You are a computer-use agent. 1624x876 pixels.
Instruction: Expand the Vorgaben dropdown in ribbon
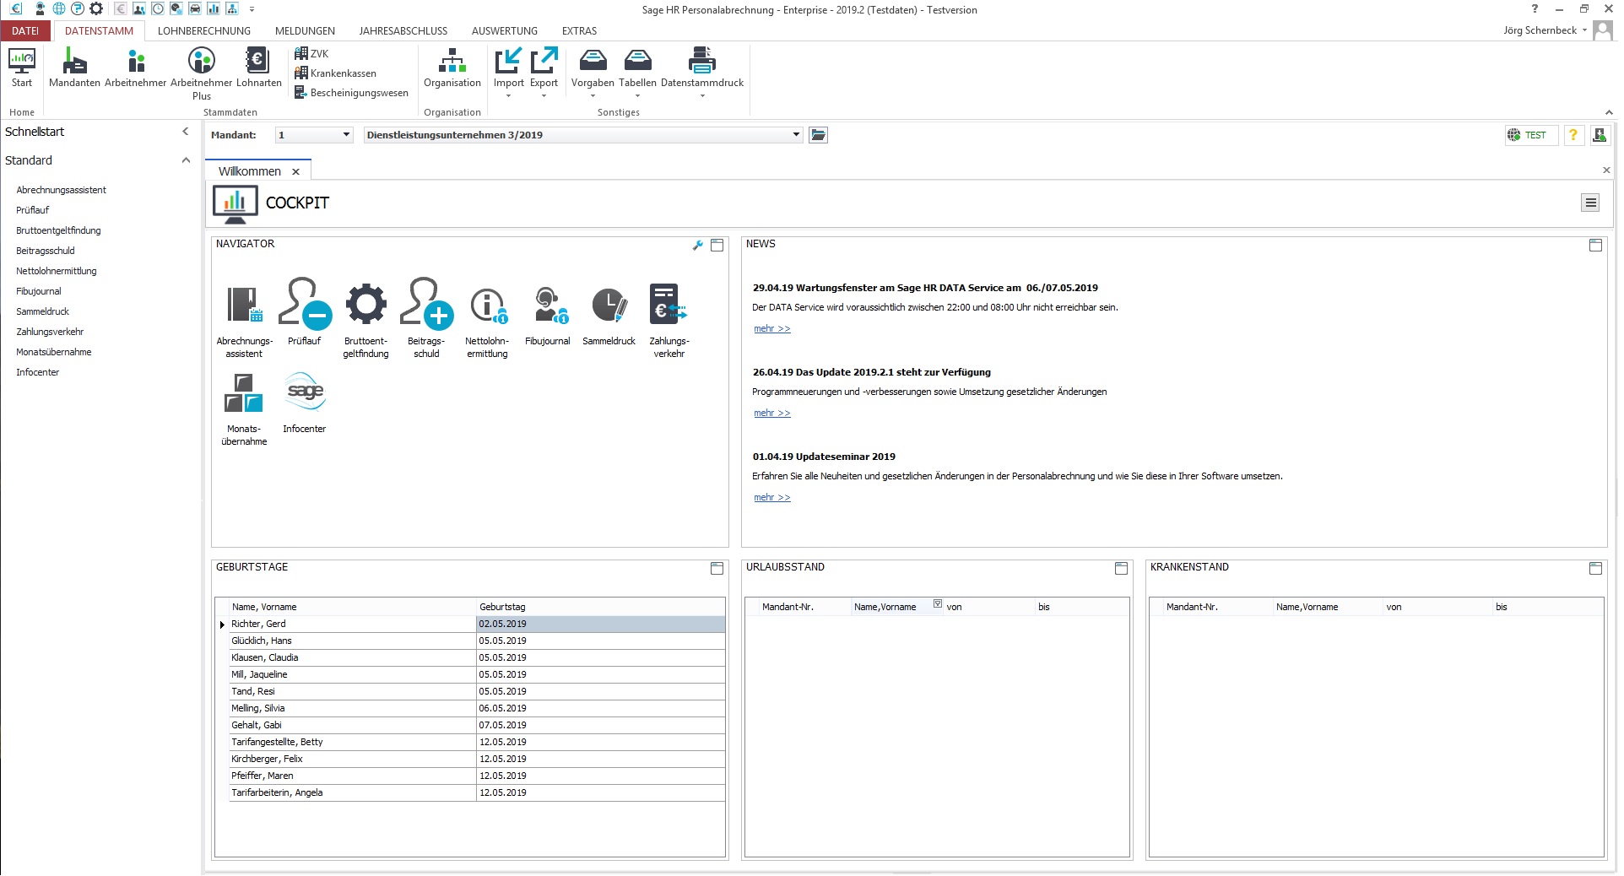(593, 96)
